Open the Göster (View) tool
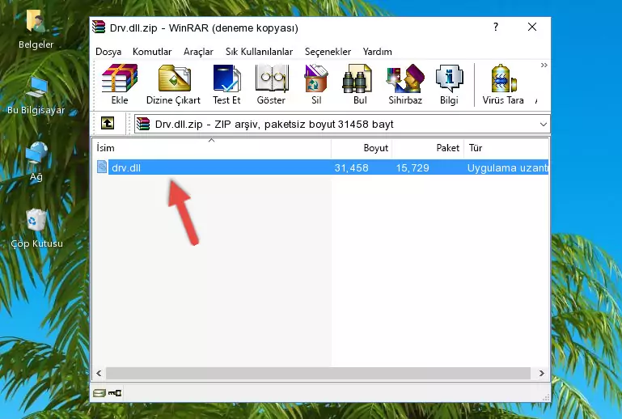 pyautogui.click(x=271, y=84)
